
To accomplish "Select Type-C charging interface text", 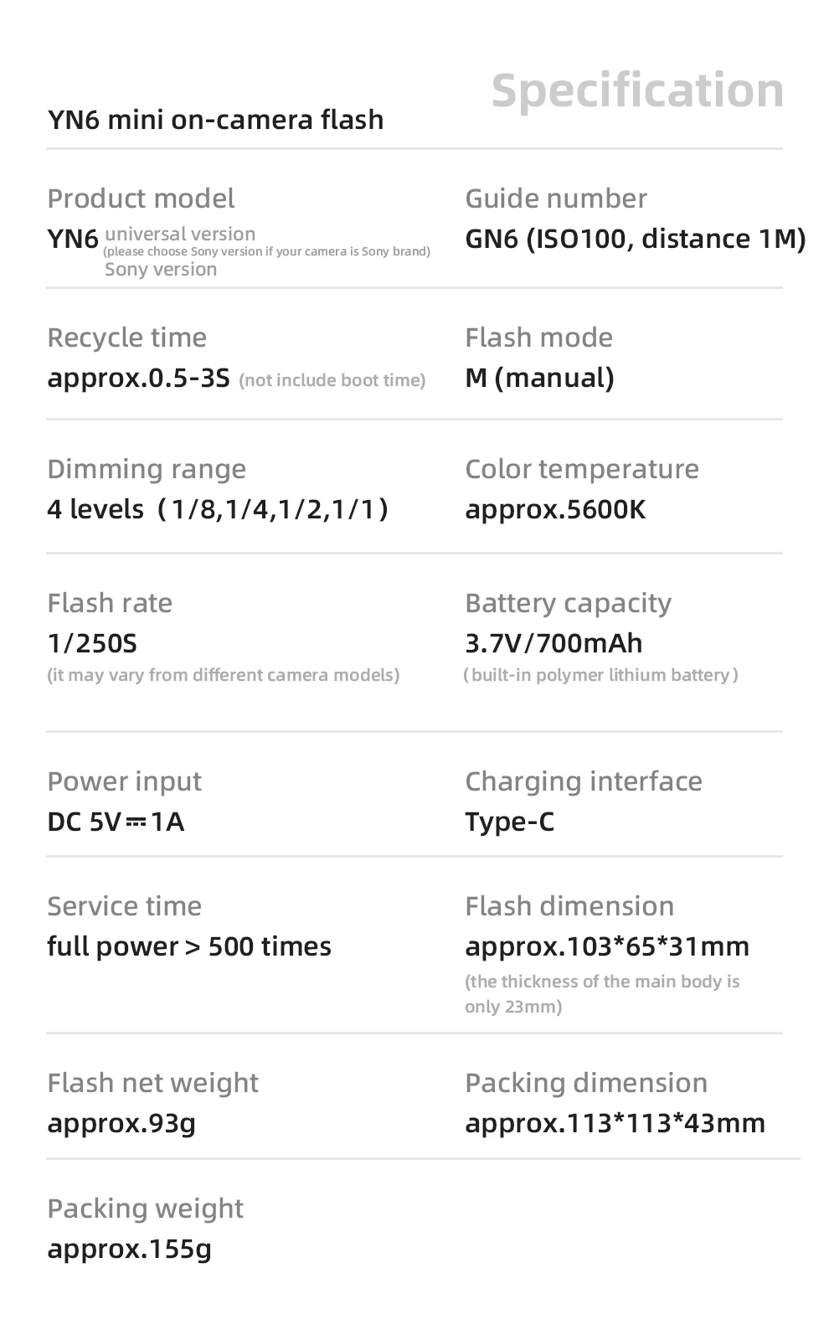I will point(509,822).
